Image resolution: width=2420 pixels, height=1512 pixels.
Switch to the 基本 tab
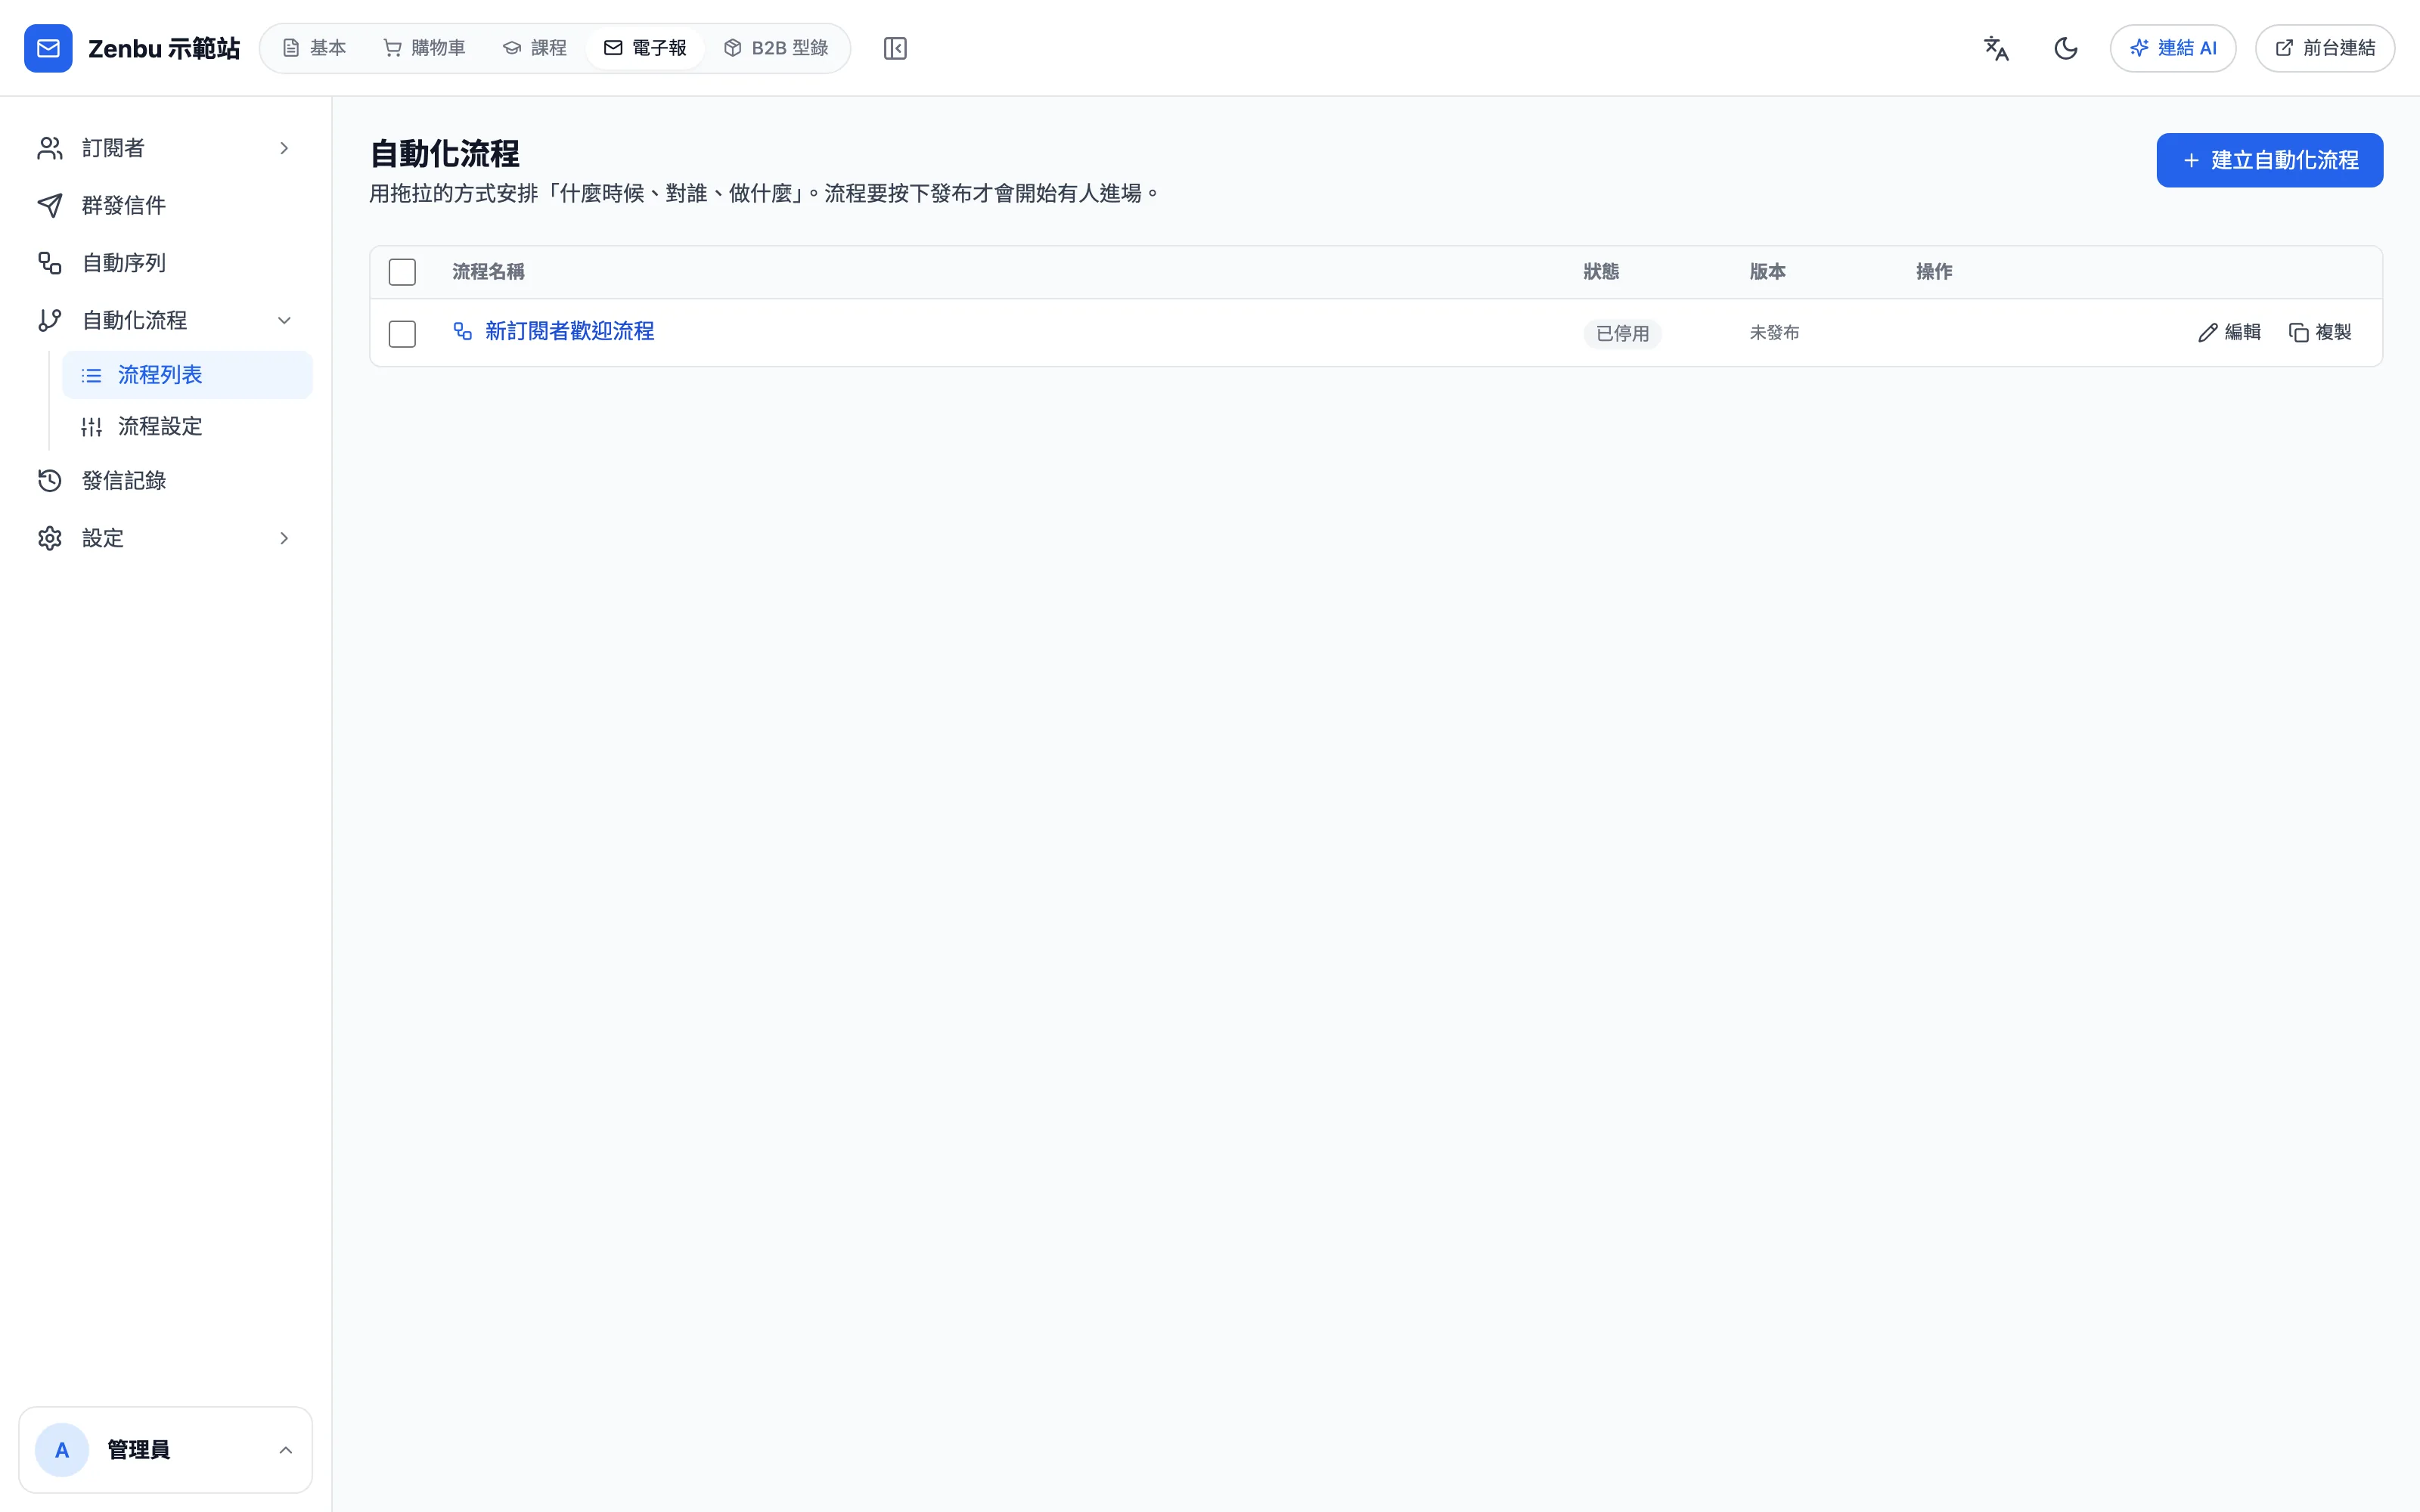click(314, 48)
